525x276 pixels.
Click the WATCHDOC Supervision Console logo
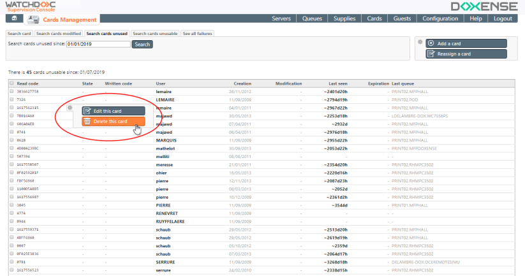(31, 6)
